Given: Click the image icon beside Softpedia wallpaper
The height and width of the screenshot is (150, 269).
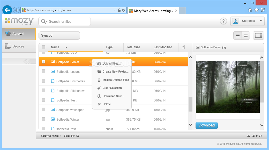Looking at the screenshot, I should point(53,109).
